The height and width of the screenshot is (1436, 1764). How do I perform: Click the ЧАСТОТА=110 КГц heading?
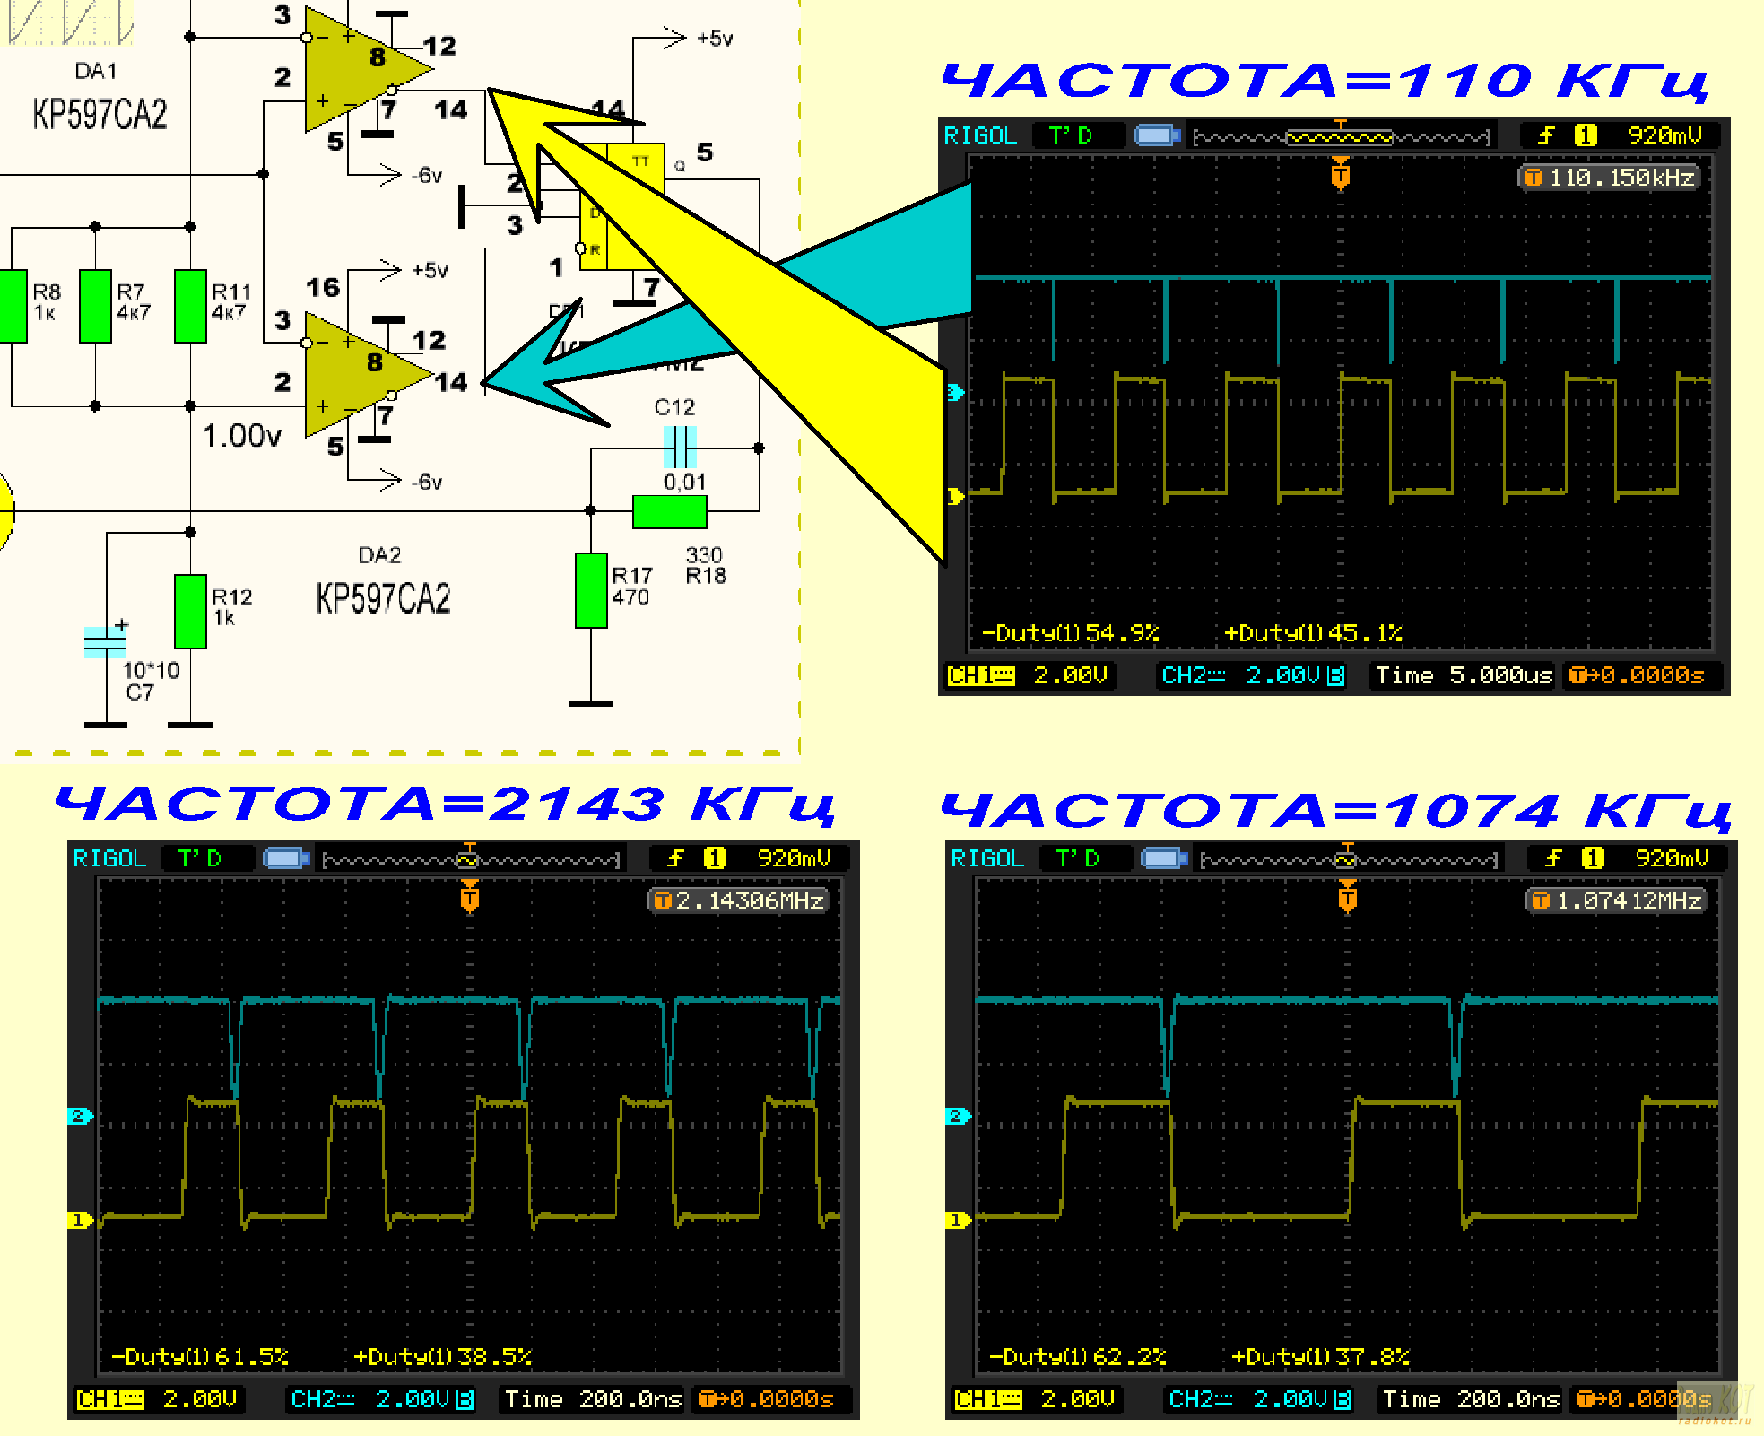click(x=1325, y=81)
